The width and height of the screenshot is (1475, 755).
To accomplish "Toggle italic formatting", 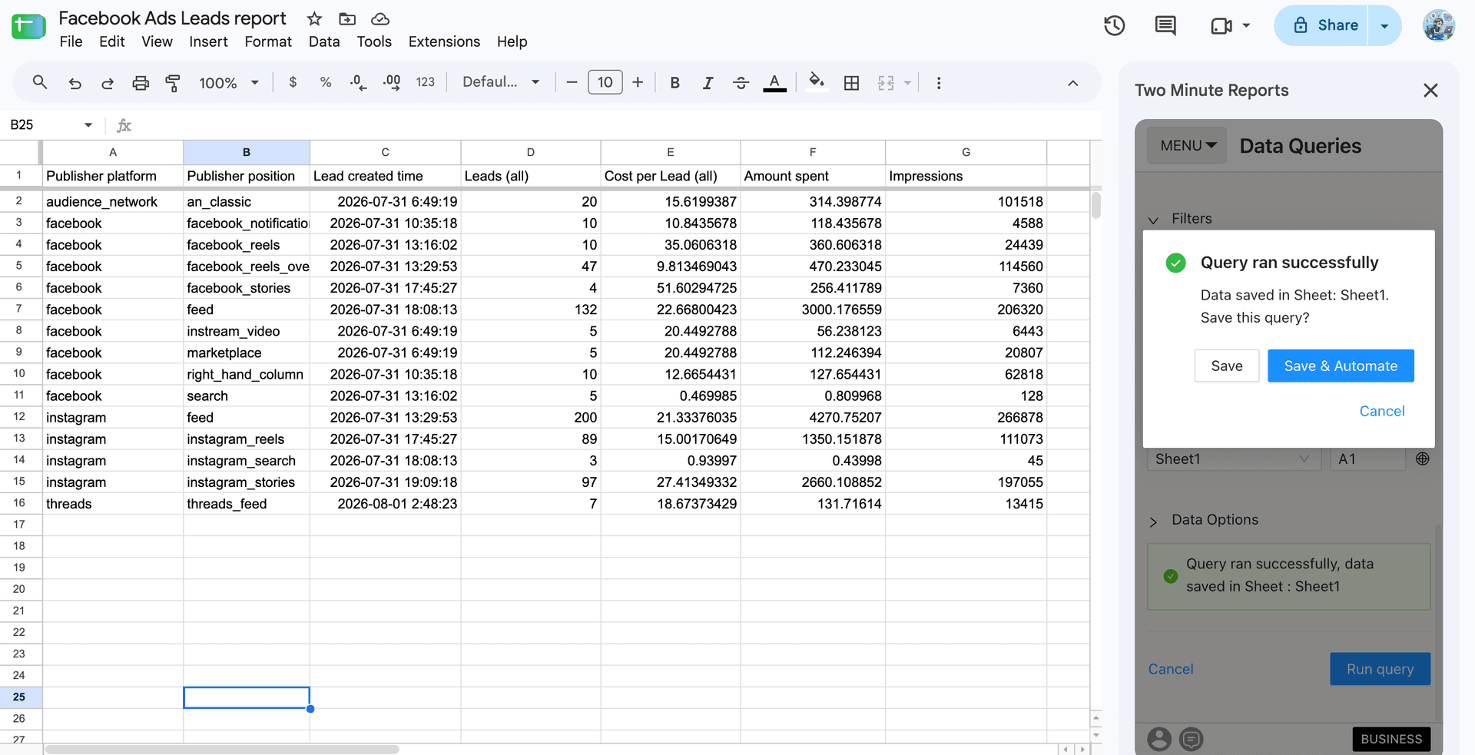I will click(708, 83).
